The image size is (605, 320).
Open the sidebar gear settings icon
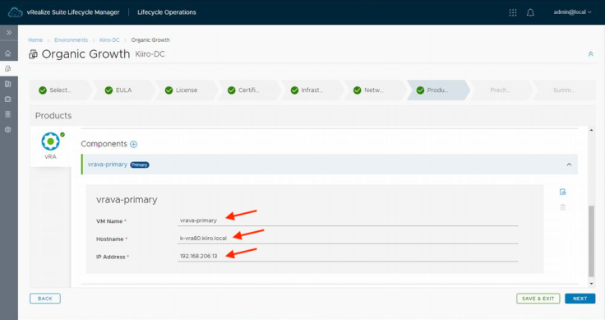pos(8,130)
